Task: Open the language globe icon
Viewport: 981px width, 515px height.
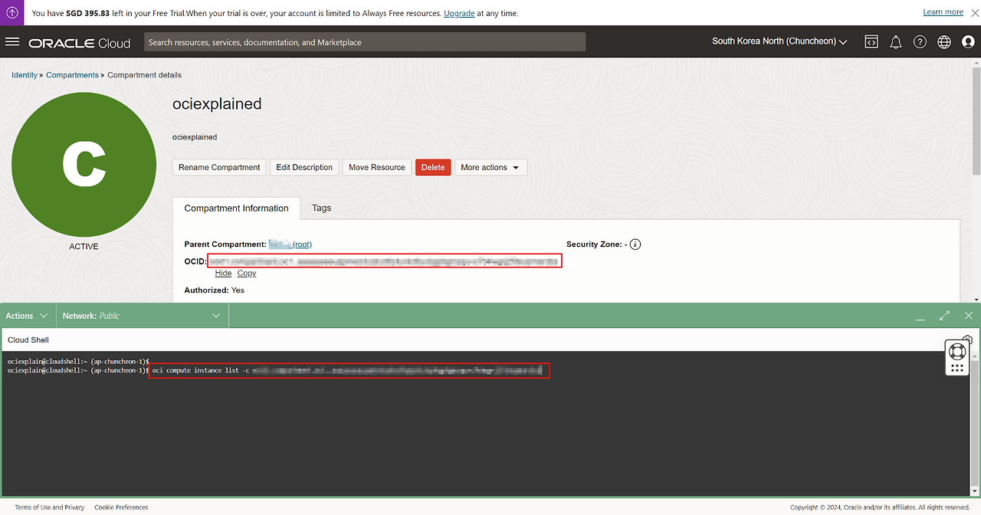Action: click(x=944, y=42)
